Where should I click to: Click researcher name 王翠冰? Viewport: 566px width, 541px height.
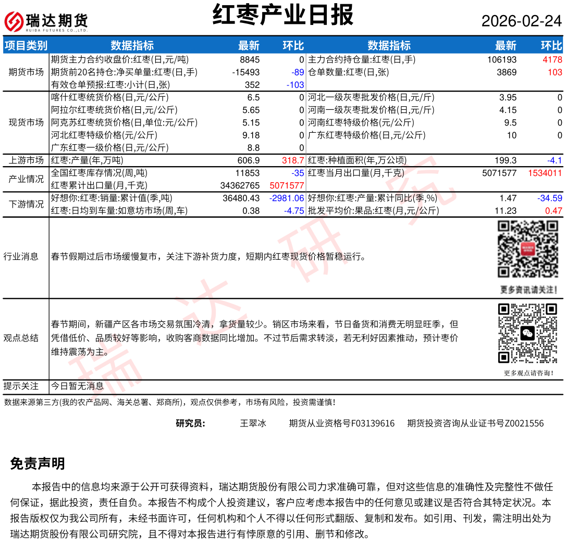253,423
